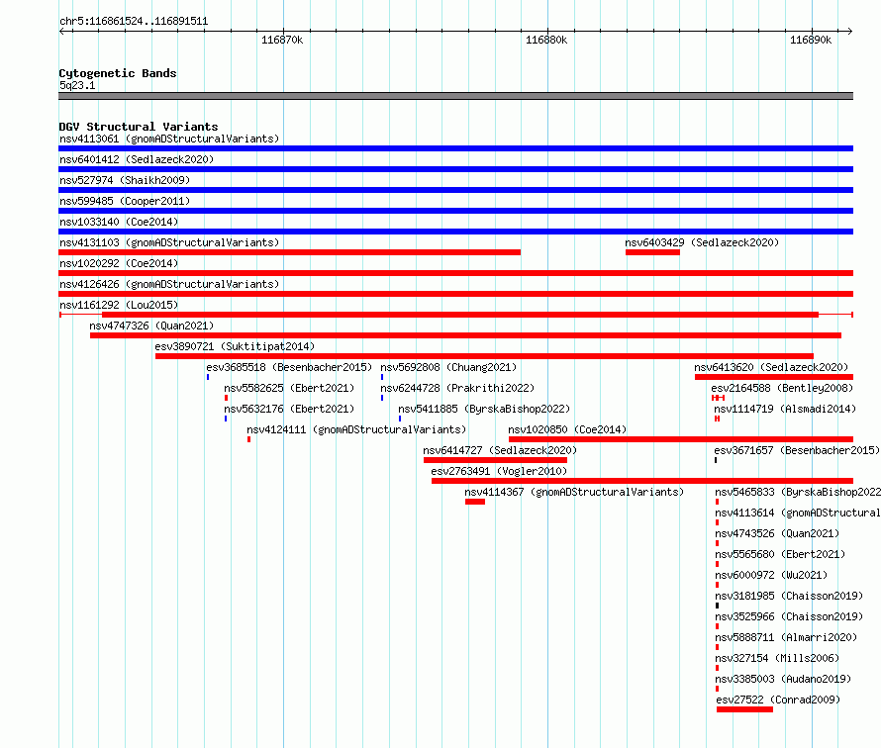Click the 116880k ruler label

[546, 40]
